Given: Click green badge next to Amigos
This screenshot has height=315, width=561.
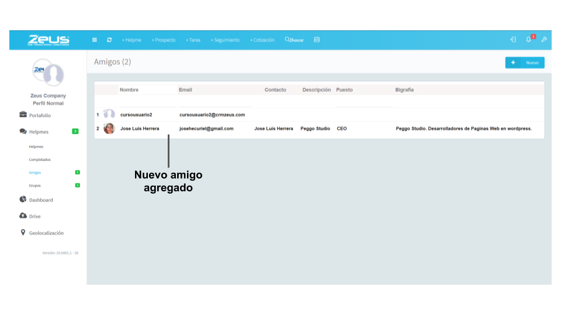Looking at the screenshot, I should click(77, 173).
